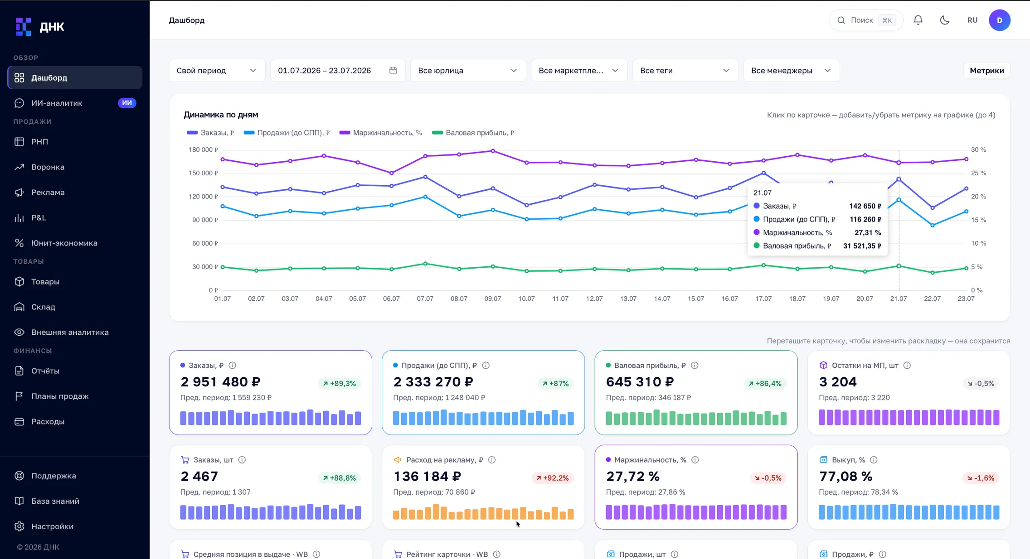Switch language via the RU button

pos(972,20)
